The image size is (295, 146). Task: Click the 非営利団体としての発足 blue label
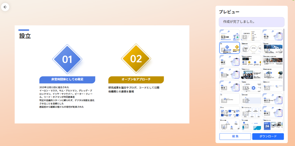[x=67, y=79]
